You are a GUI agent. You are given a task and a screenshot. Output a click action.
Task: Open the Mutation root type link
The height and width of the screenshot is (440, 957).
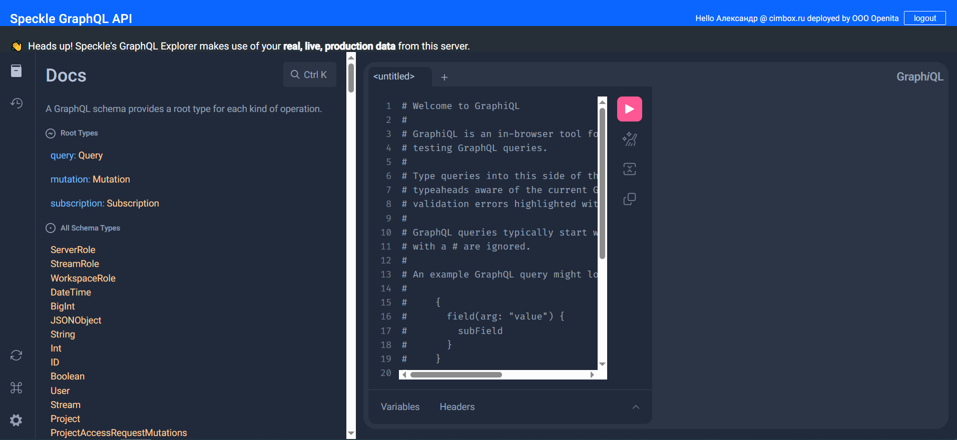click(x=111, y=179)
